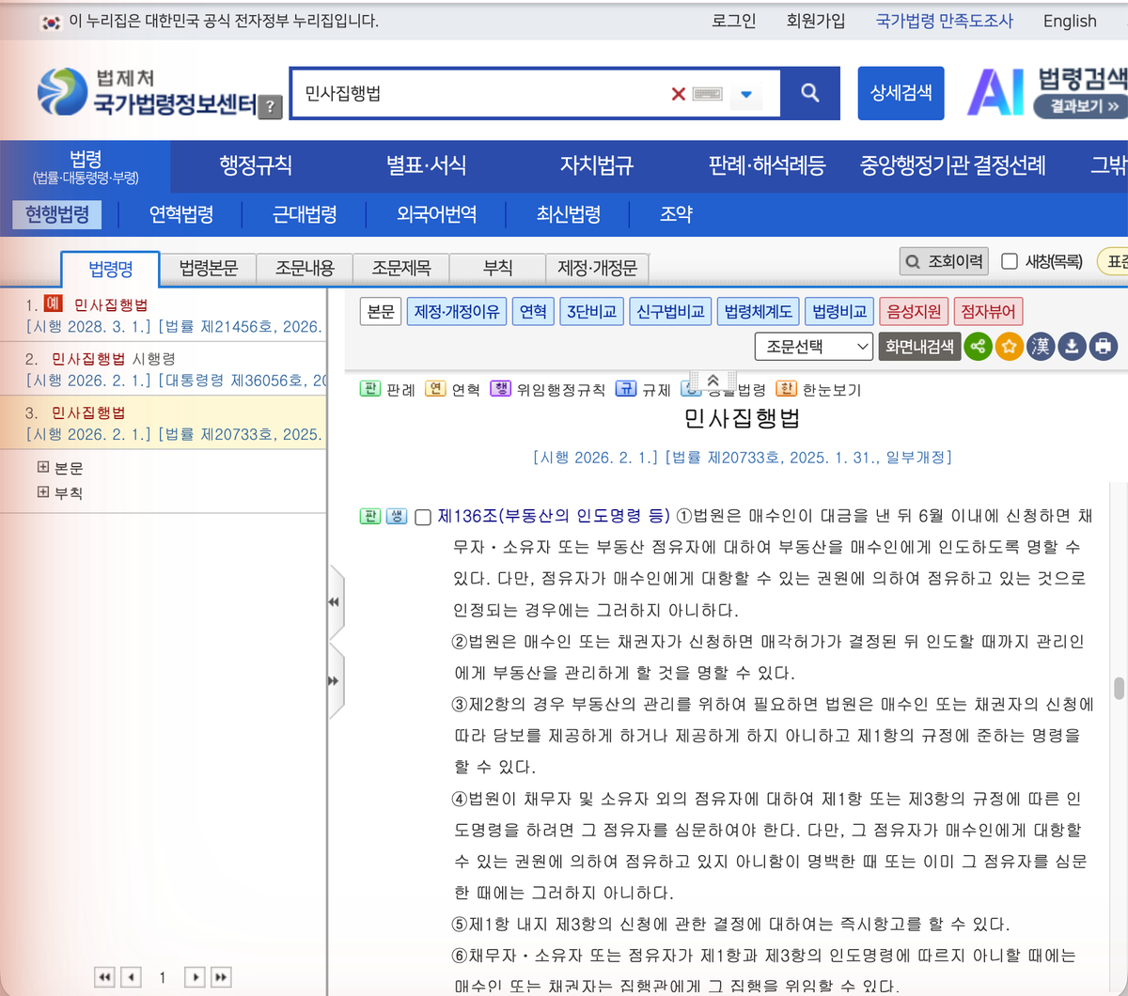The image size is (1128, 996).
Task: Print the law using the printer icon
Action: (1103, 347)
